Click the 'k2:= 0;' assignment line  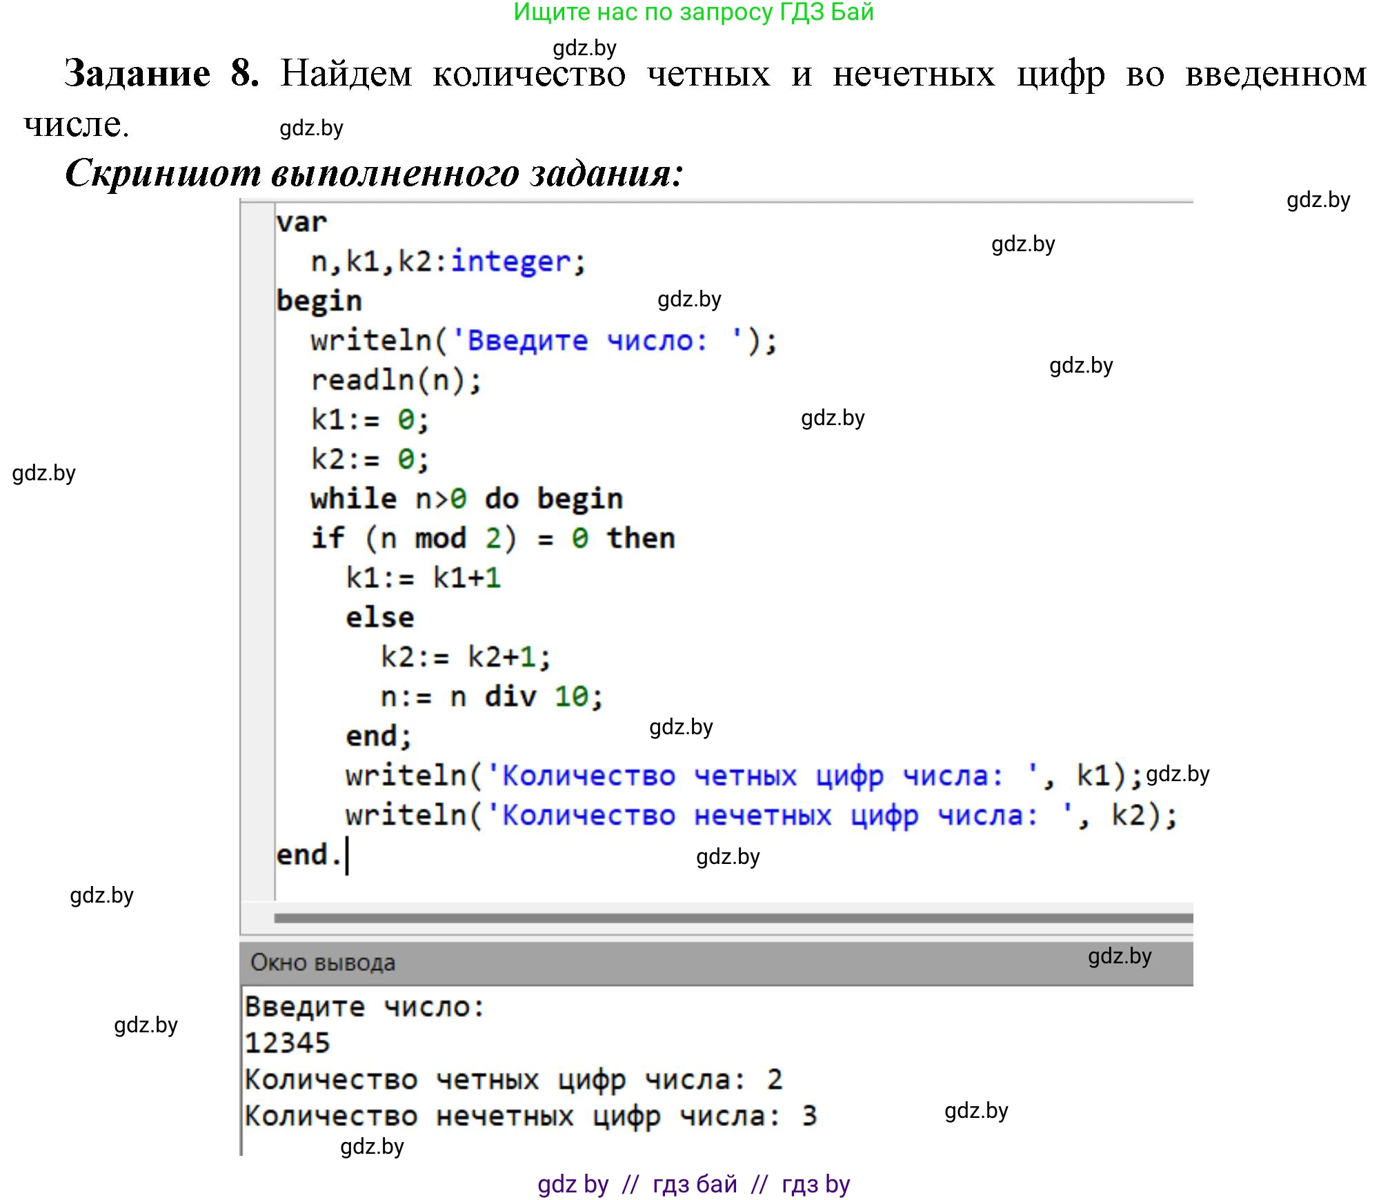coord(370,459)
